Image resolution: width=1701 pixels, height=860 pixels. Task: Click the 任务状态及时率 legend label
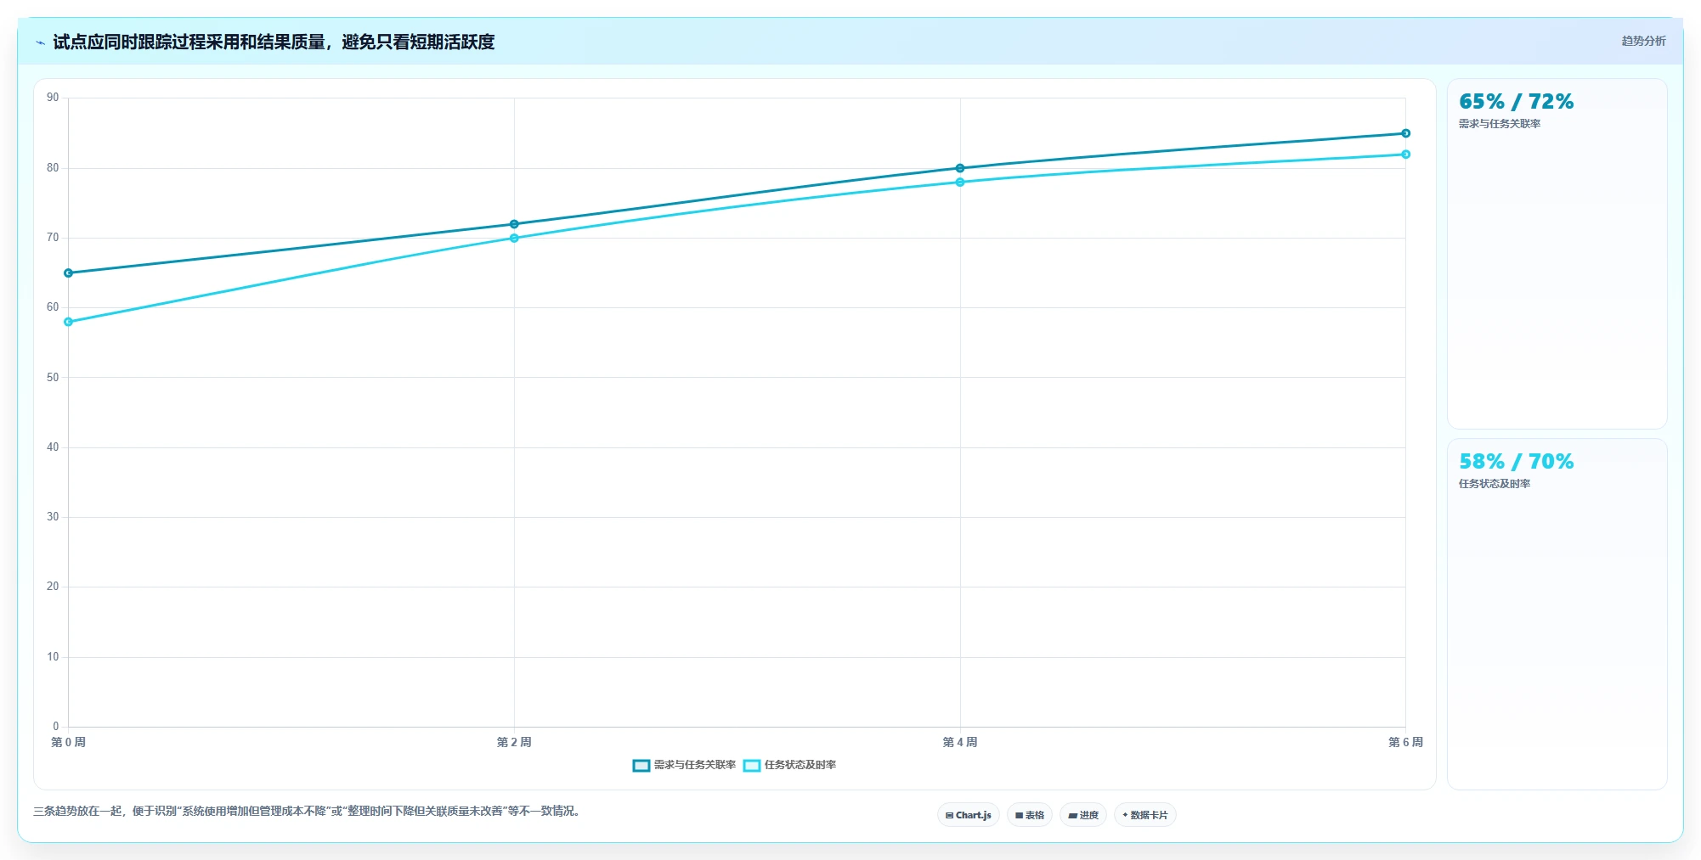click(x=800, y=765)
